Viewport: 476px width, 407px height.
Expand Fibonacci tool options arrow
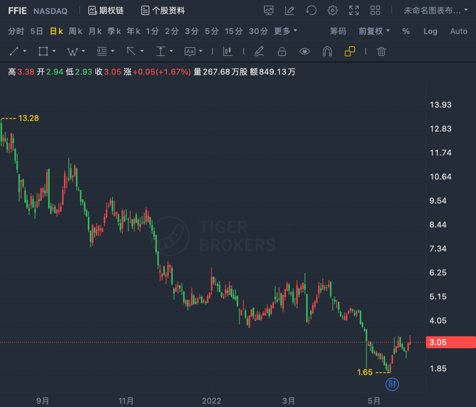click(x=113, y=51)
